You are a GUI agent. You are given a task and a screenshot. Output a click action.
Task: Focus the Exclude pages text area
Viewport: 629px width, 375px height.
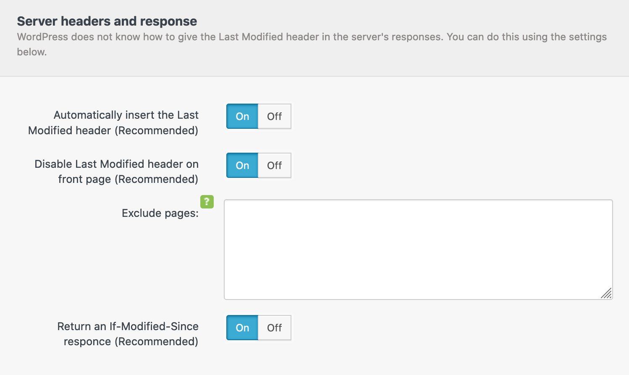tap(418, 249)
